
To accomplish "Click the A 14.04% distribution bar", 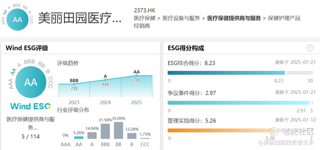I will [x=92, y=135].
